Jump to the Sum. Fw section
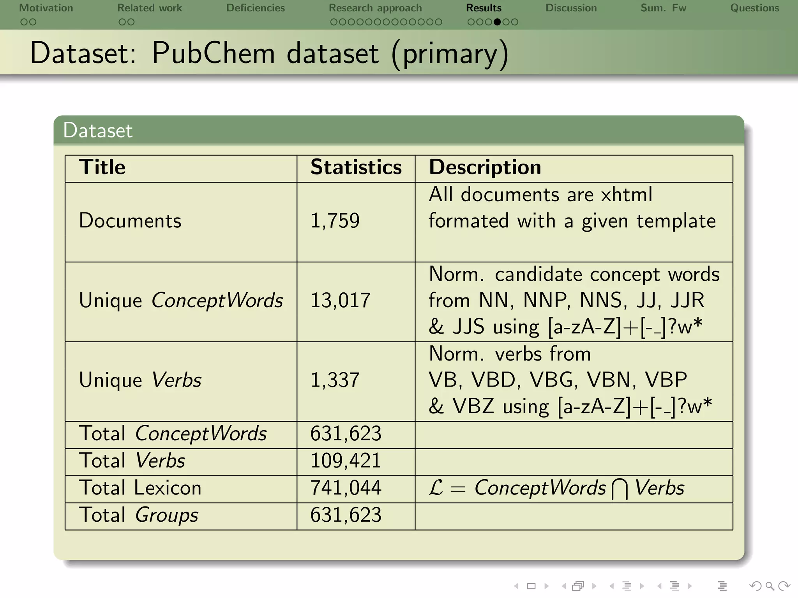 click(664, 8)
